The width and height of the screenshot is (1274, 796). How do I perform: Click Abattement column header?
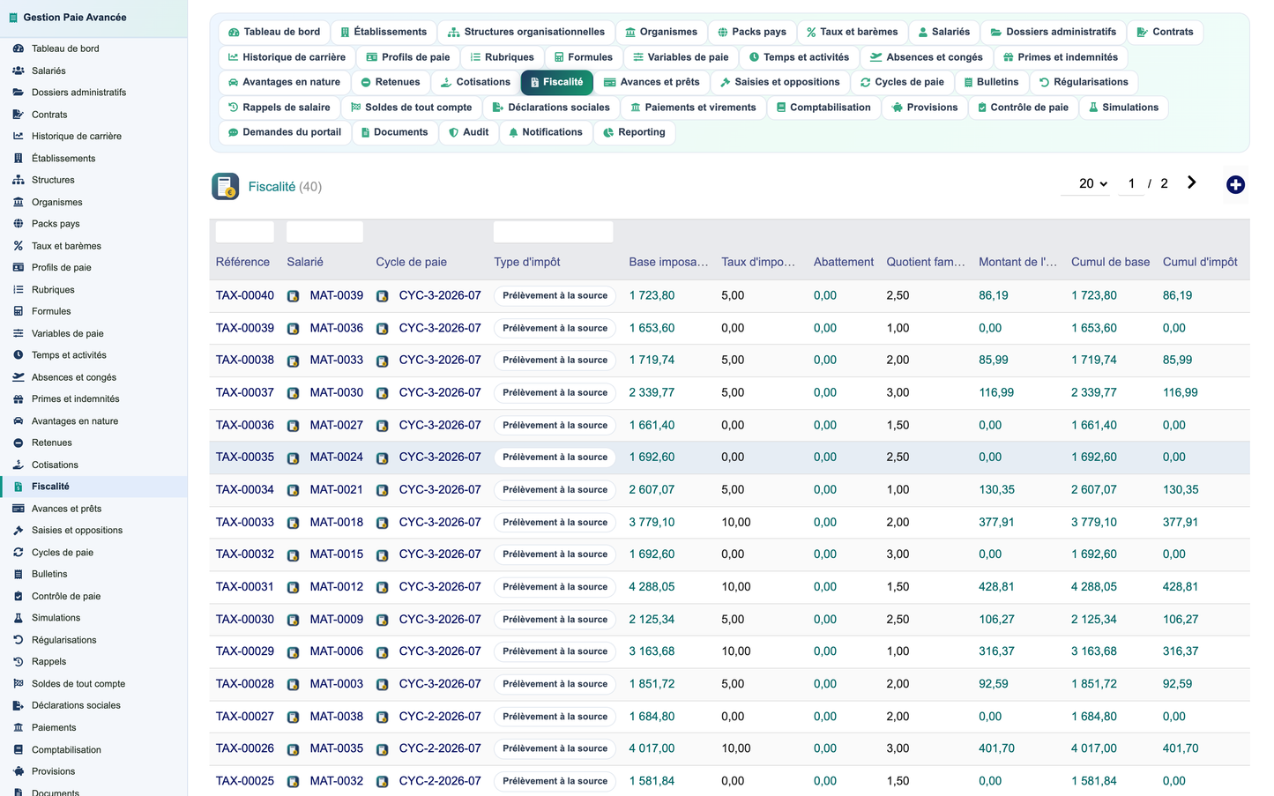(844, 262)
